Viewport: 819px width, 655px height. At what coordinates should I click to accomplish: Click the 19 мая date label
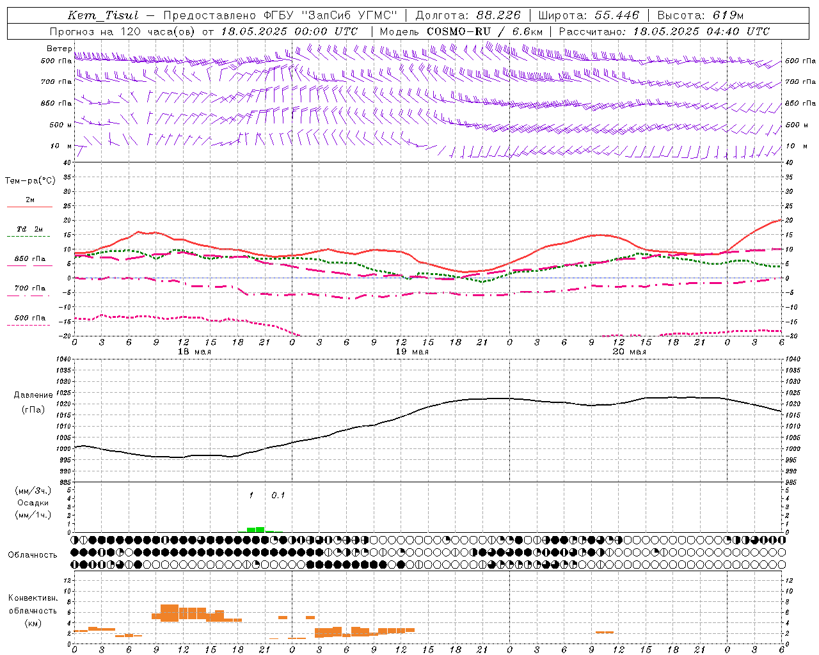(411, 352)
